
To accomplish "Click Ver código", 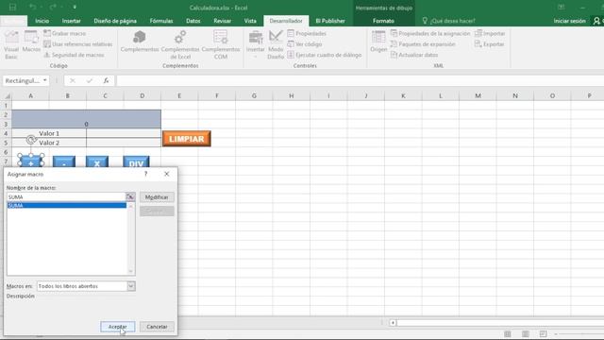I will pos(305,44).
